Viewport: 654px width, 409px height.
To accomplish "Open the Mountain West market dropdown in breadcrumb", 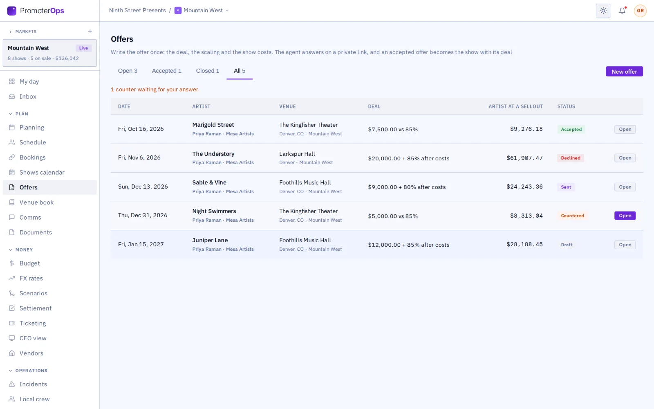I will click(202, 11).
